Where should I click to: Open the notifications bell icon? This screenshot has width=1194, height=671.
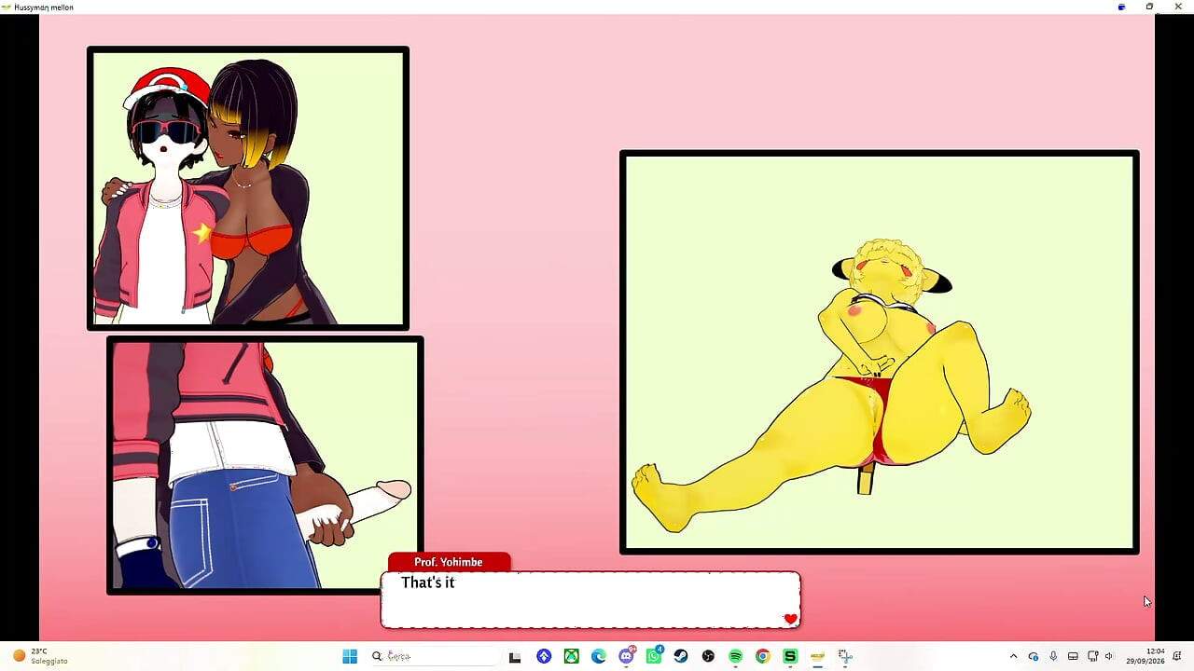click(x=1178, y=656)
